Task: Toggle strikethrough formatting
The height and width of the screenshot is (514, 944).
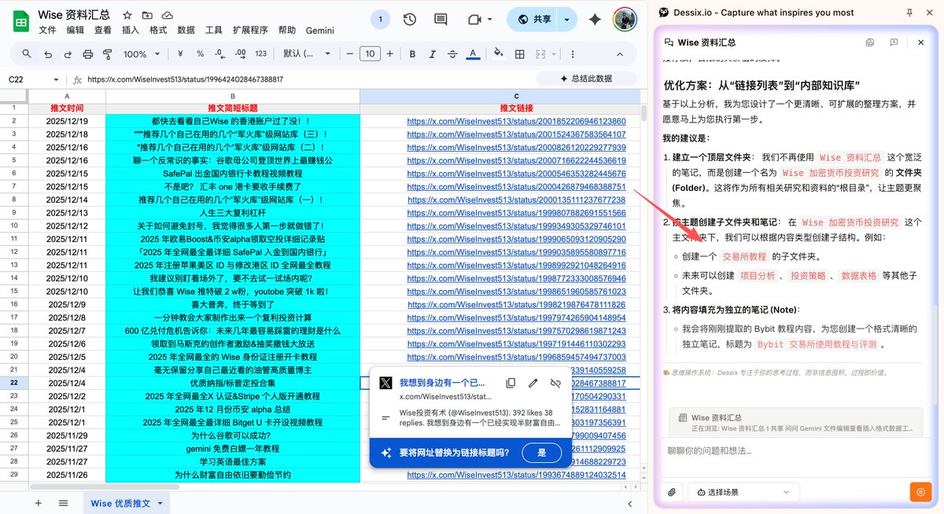Action: 451,53
